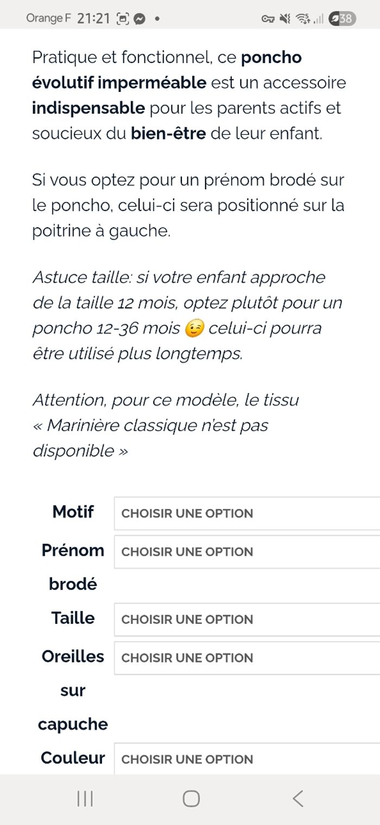Viewport: 380px width, 825px height.
Task: Tap the bold "indispensable" text
Action: (88, 108)
